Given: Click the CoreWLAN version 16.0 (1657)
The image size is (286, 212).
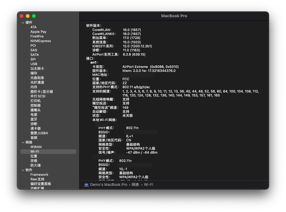Looking at the screenshot, I should pos(132,30).
